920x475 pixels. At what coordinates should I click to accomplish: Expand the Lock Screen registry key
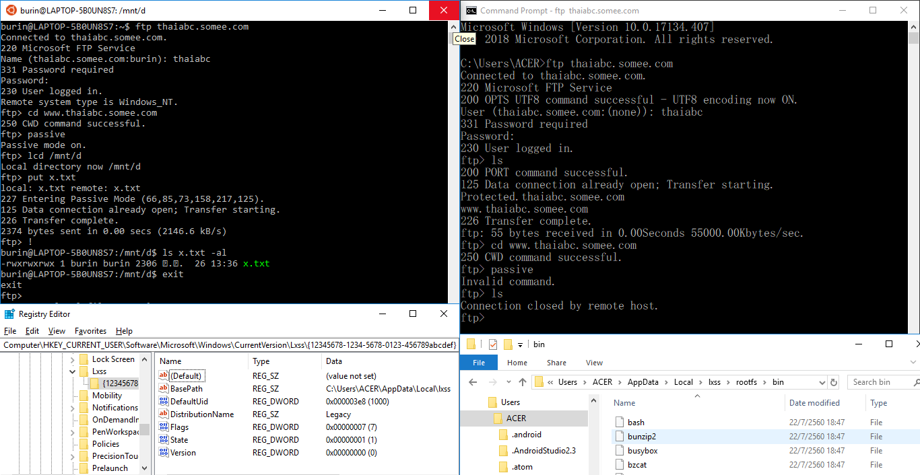coord(73,359)
